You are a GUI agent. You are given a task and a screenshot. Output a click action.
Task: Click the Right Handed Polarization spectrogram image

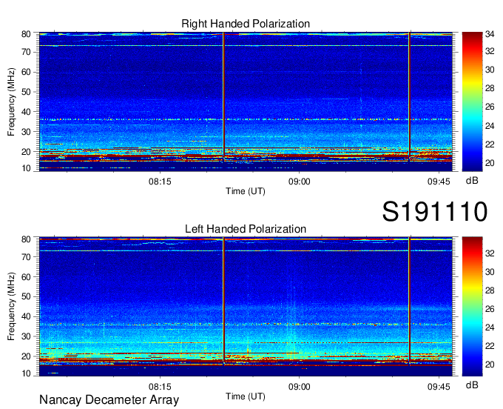246,102
